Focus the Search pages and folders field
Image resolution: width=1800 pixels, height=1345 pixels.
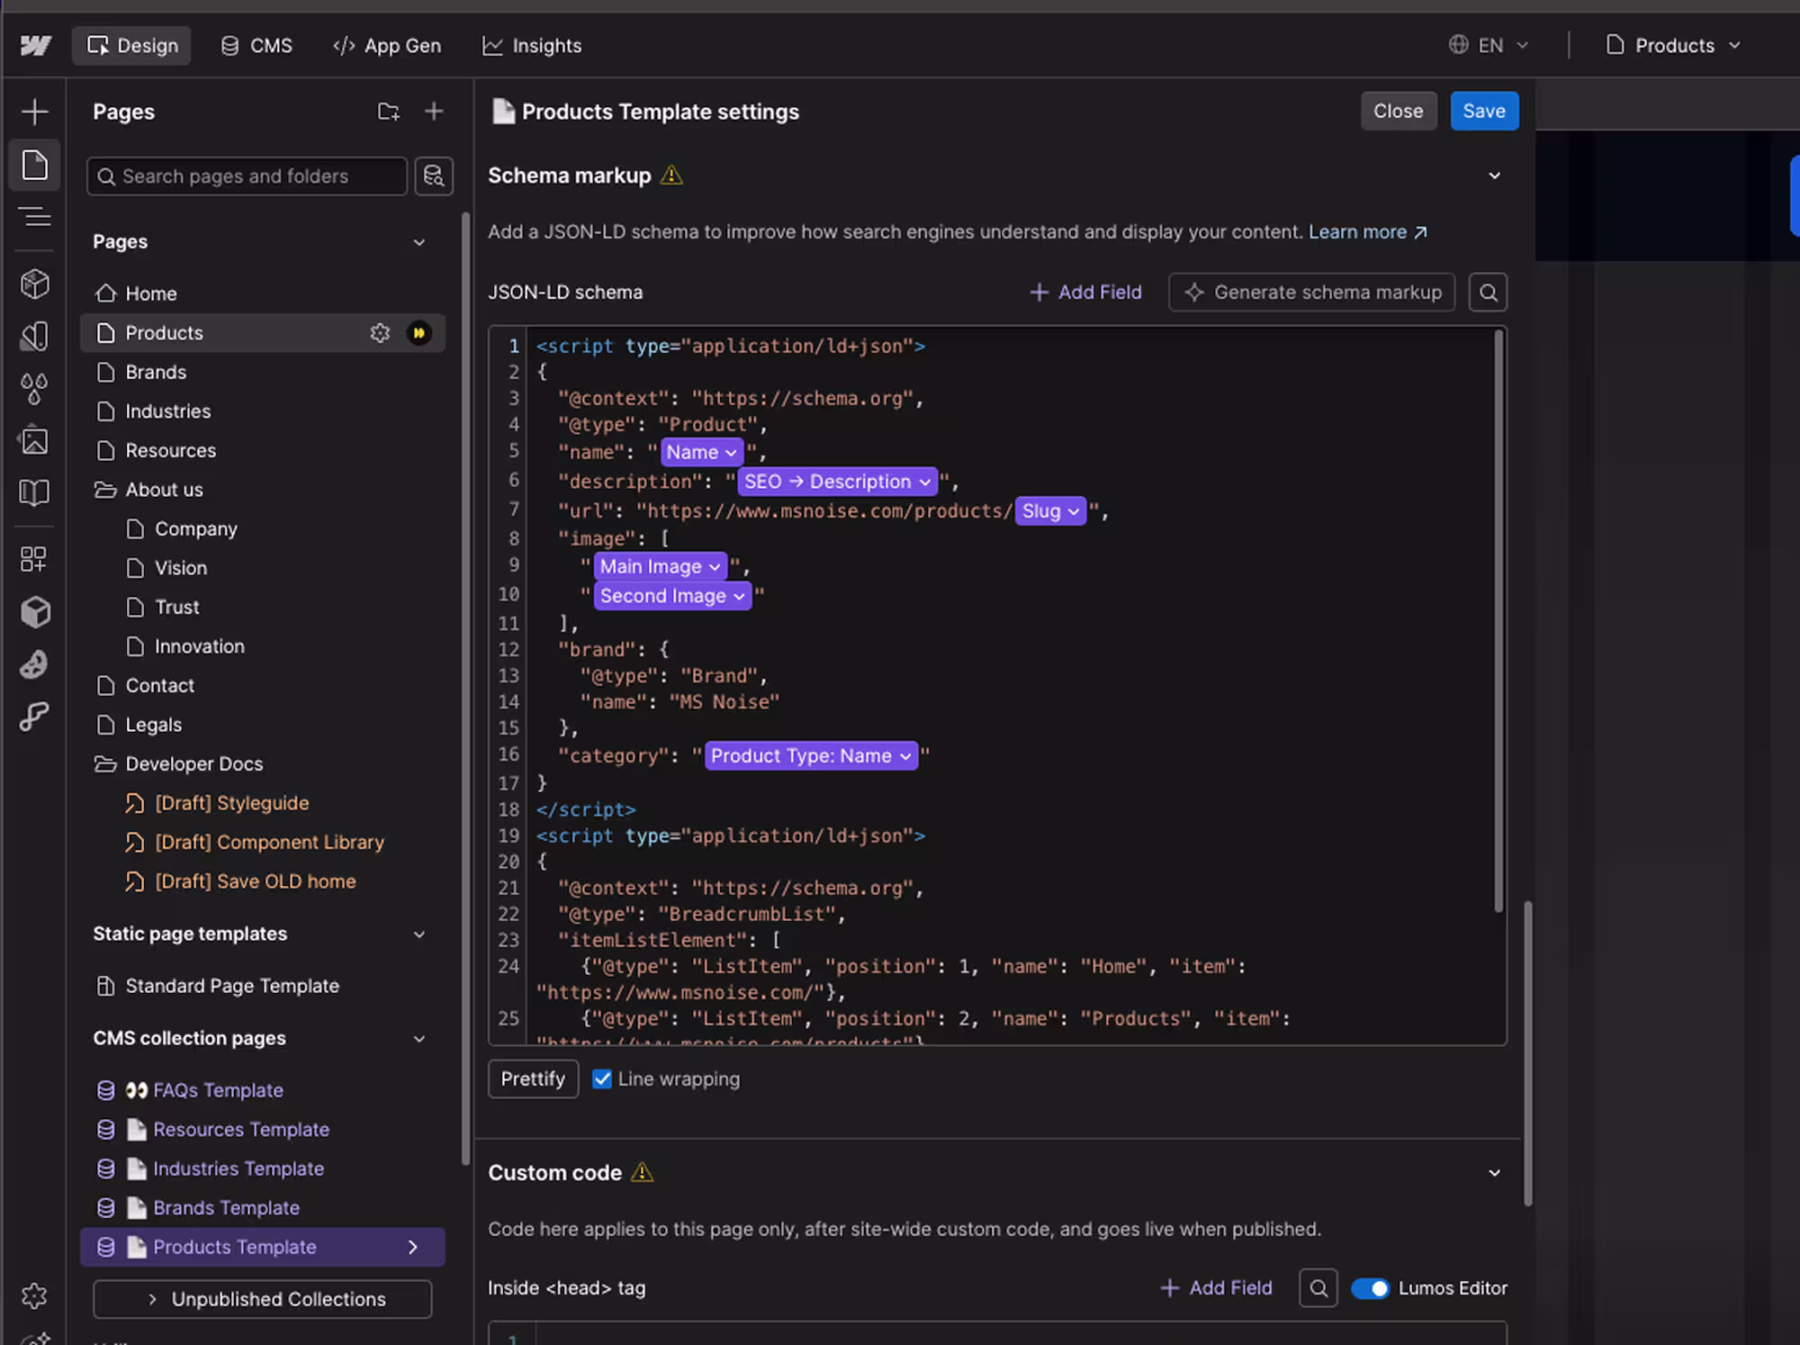247,176
